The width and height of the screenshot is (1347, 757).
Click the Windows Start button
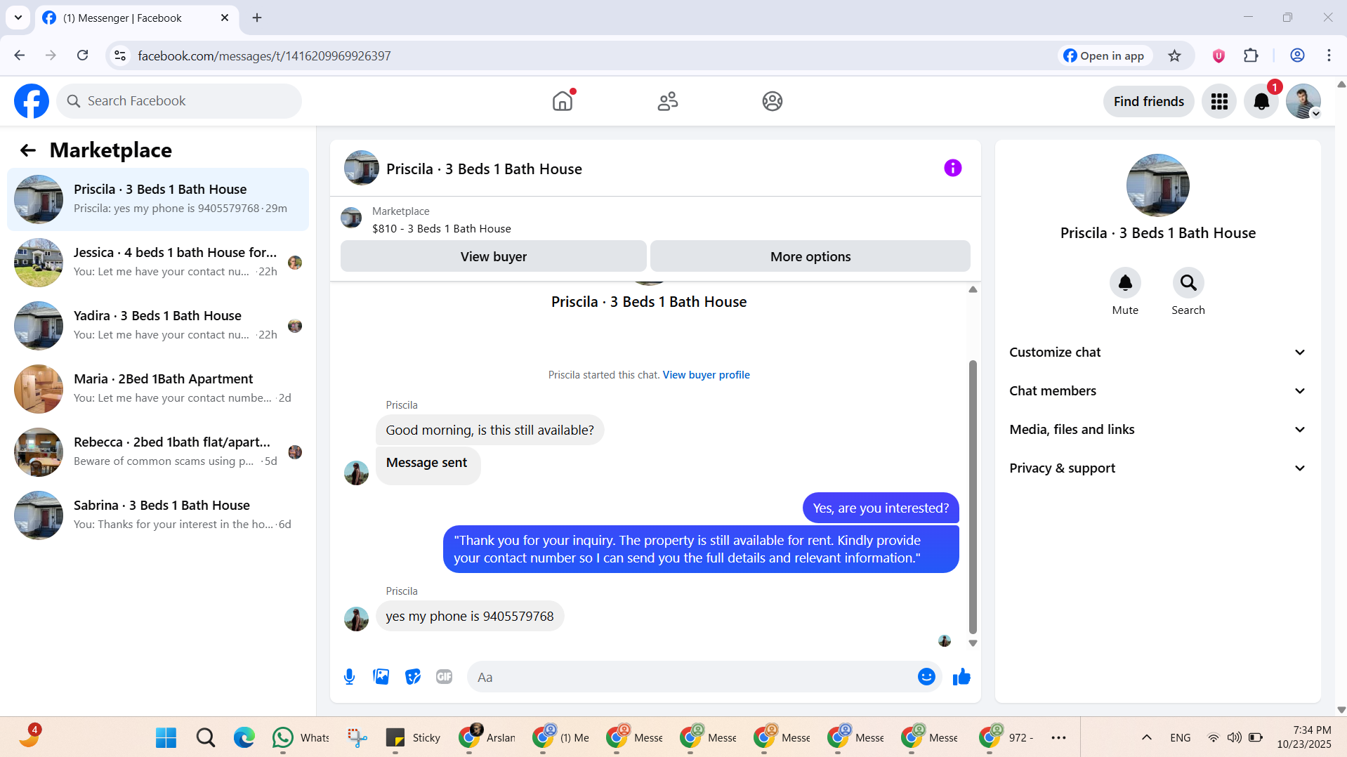pyautogui.click(x=166, y=737)
